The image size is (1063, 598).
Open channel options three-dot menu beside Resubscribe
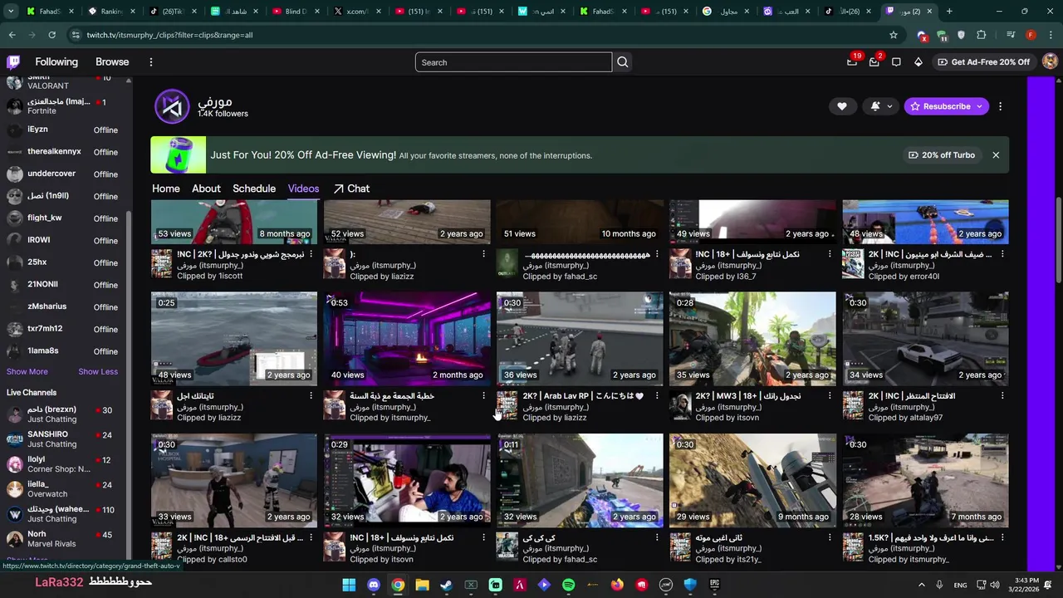[x=1000, y=106]
